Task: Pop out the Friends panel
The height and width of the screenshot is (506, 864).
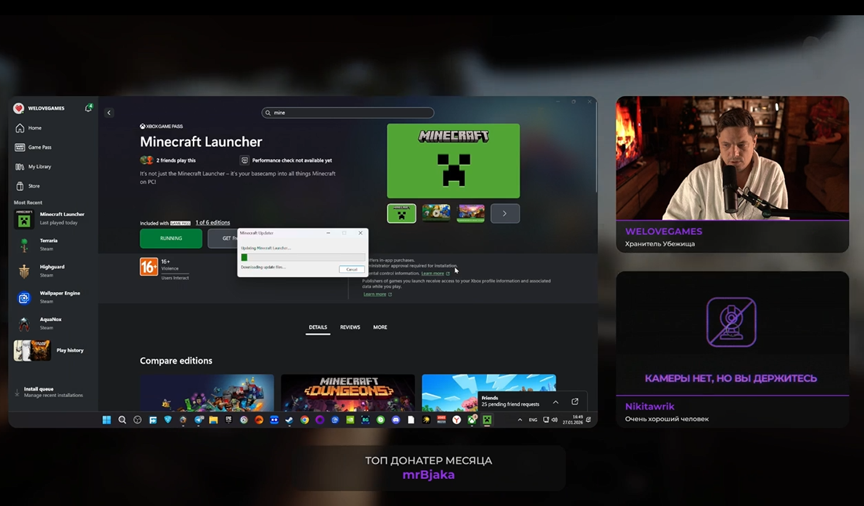Action: click(575, 402)
